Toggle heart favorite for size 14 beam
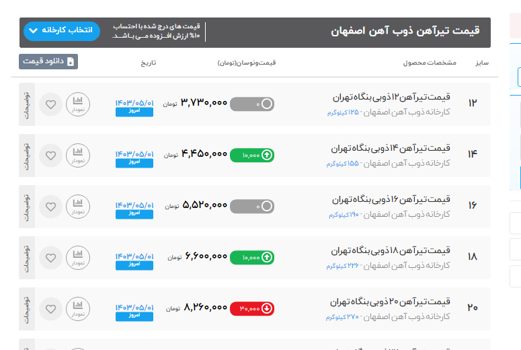The width and height of the screenshot is (521, 350). pyautogui.click(x=50, y=155)
